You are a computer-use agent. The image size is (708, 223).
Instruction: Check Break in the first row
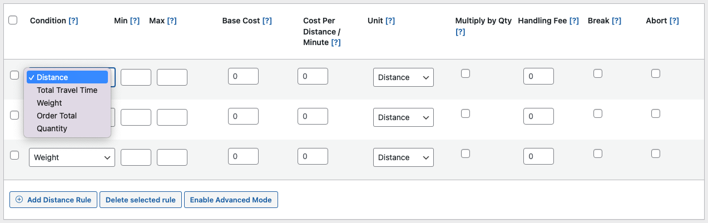click(597, 73)
